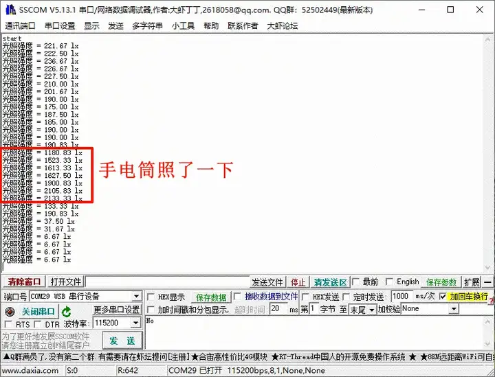Viewport: 495px width, 377px height.
Task: Toggle the DTR checkbox
Action: coord(38,324)
